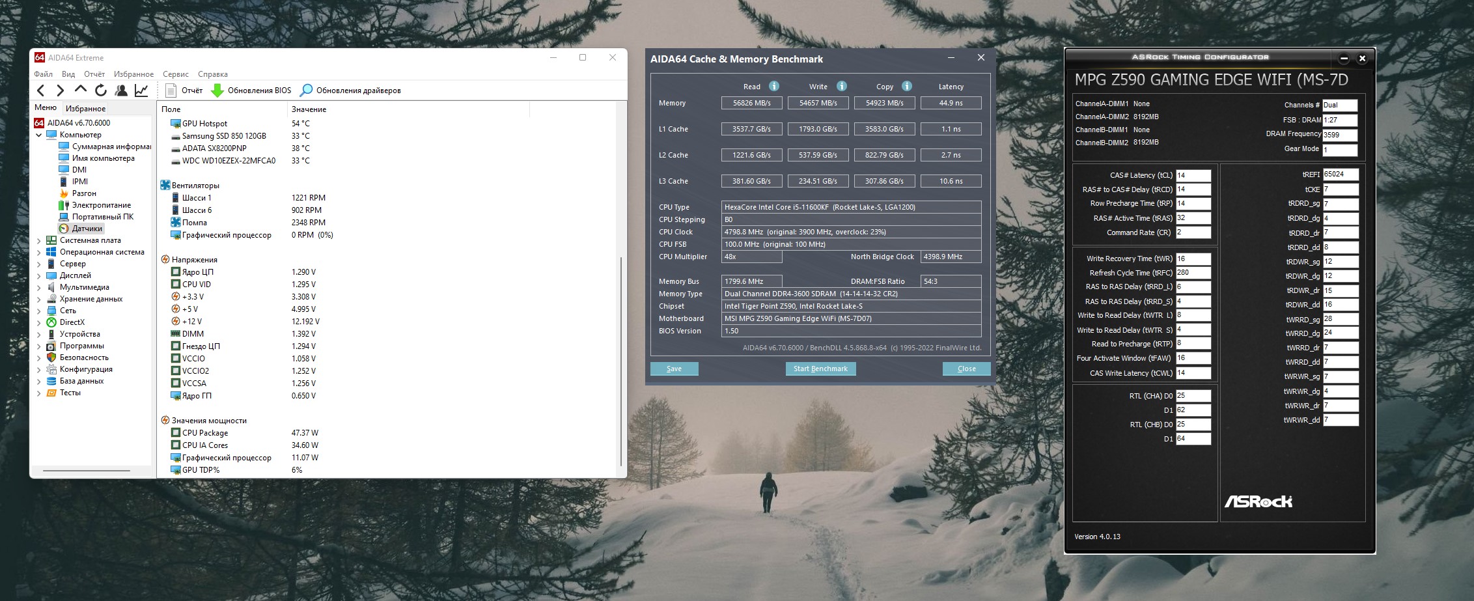This screenshot has width=1474, height=601.
Task: Expand the Мультимедиа node
Action: pos(38,287)
